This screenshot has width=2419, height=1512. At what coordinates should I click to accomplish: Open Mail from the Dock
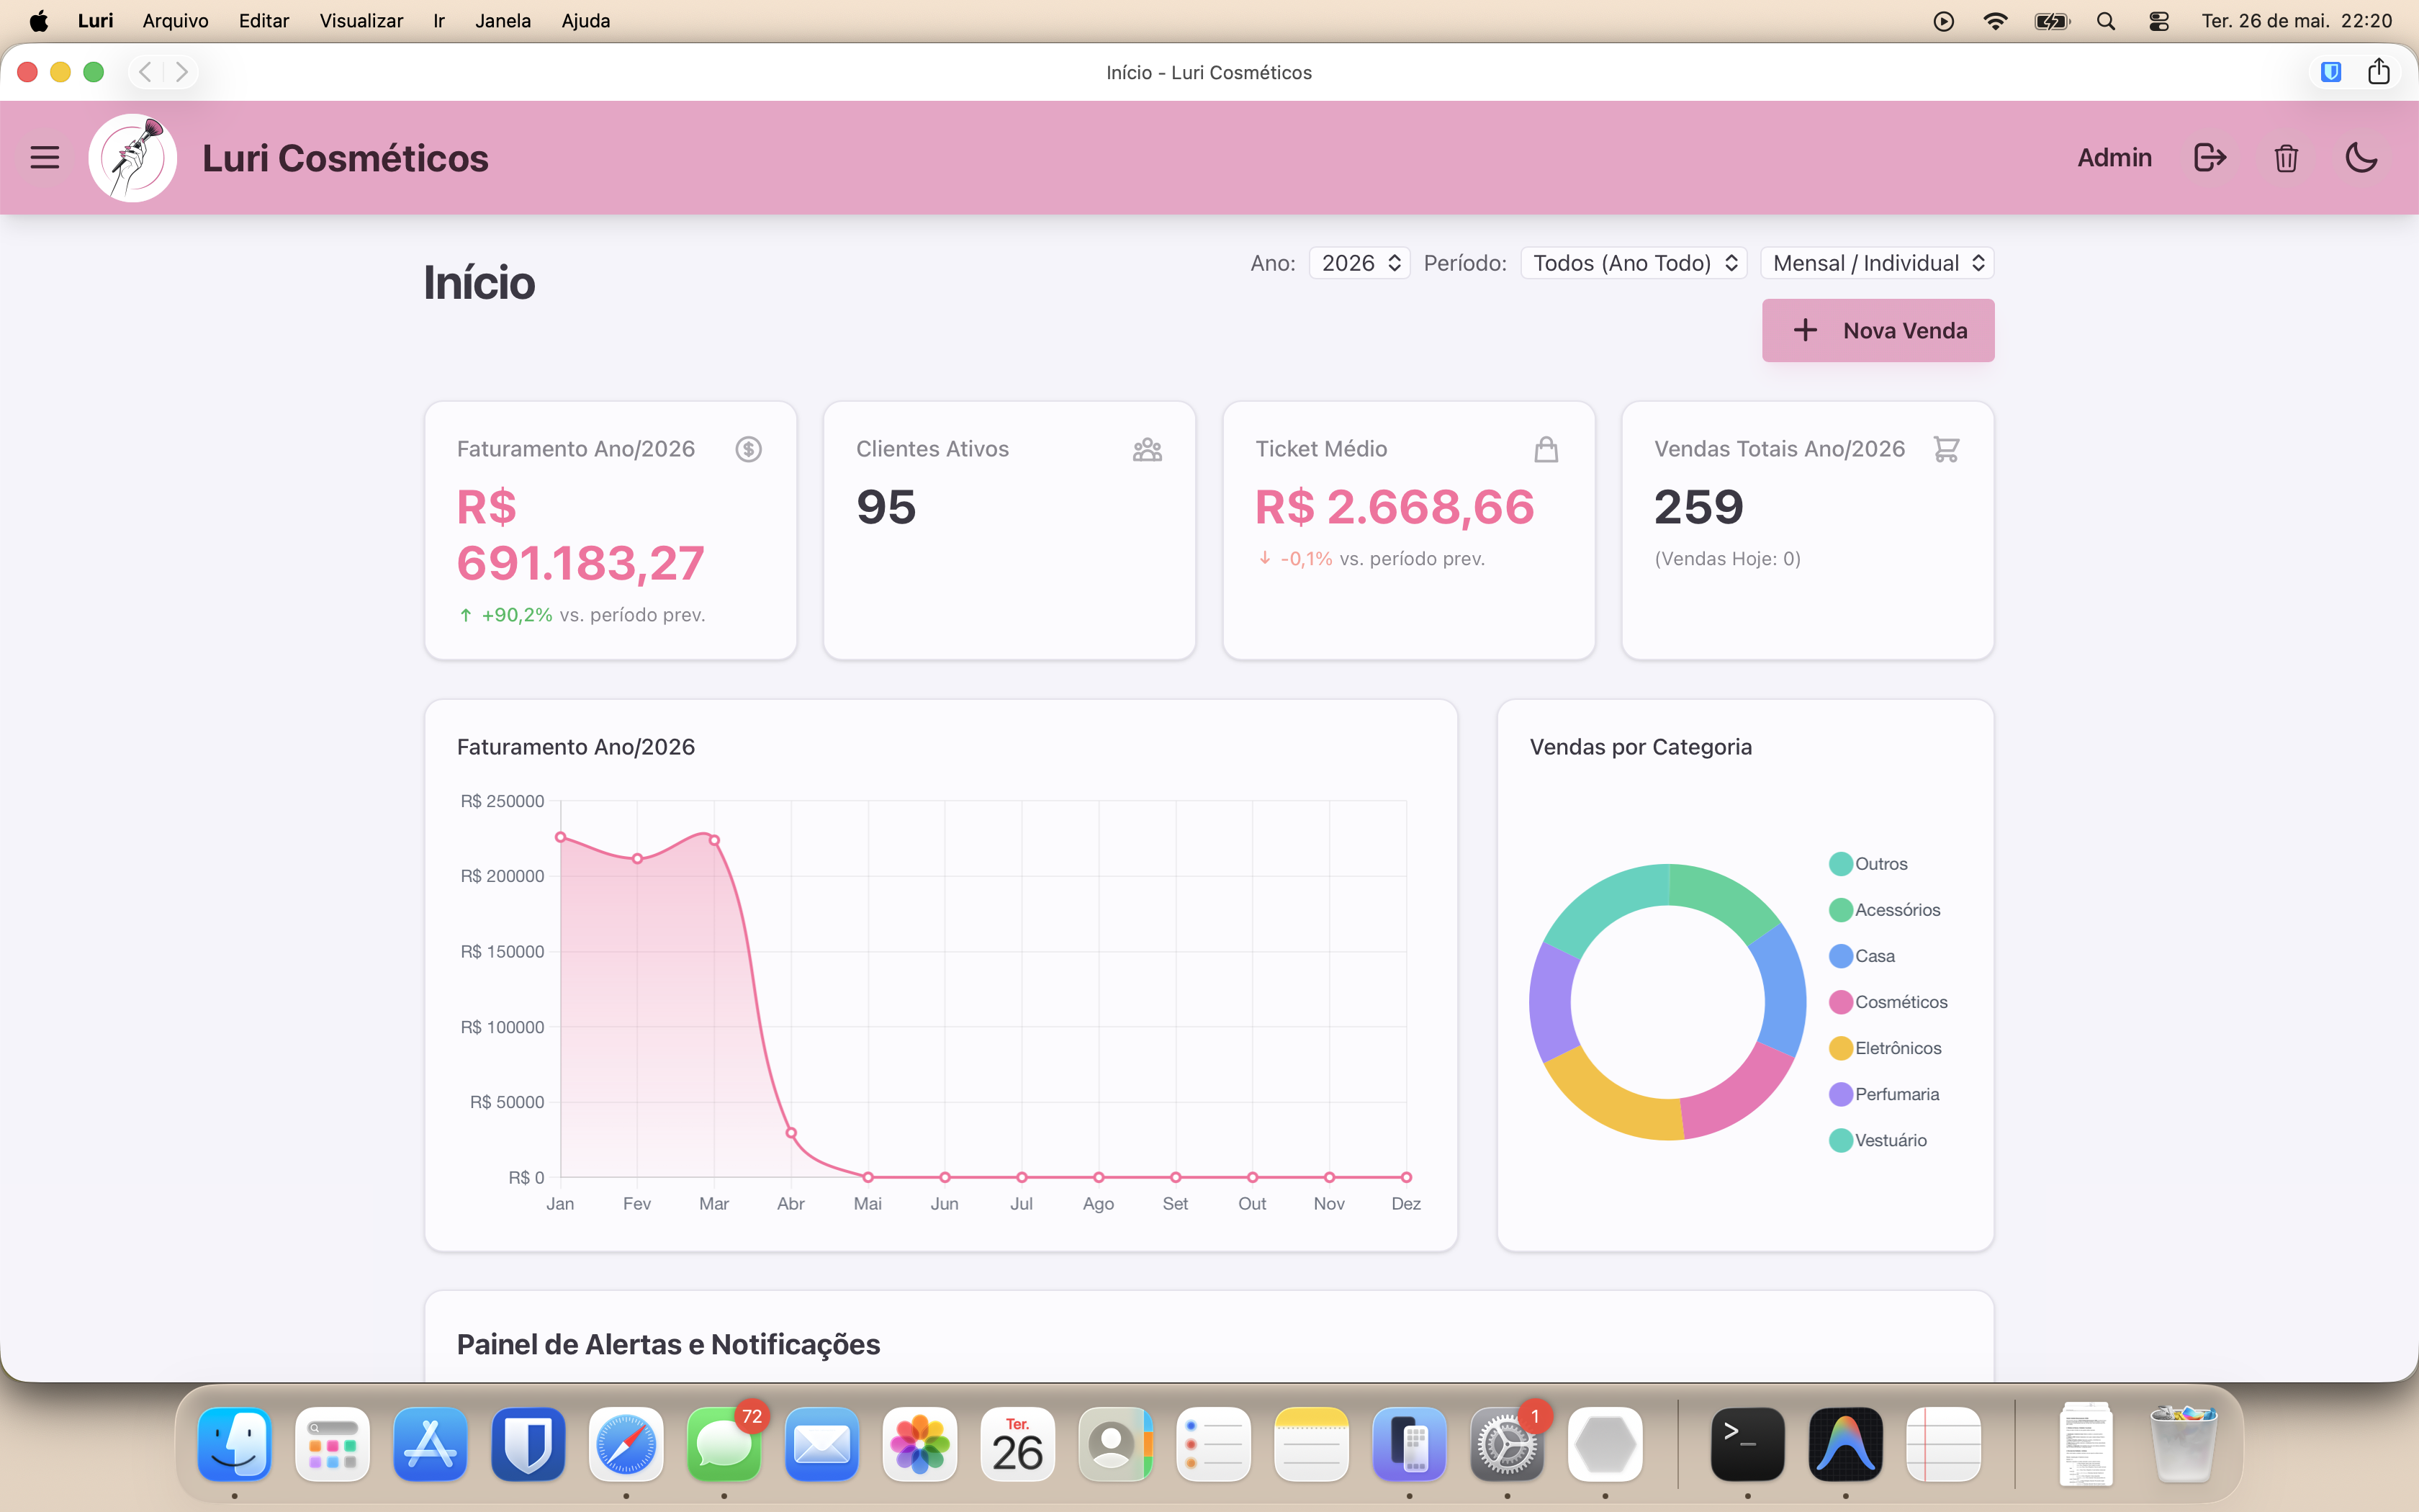click(x=821, y=1444)
